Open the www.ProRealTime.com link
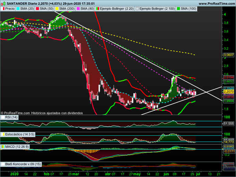 point(217,3)
